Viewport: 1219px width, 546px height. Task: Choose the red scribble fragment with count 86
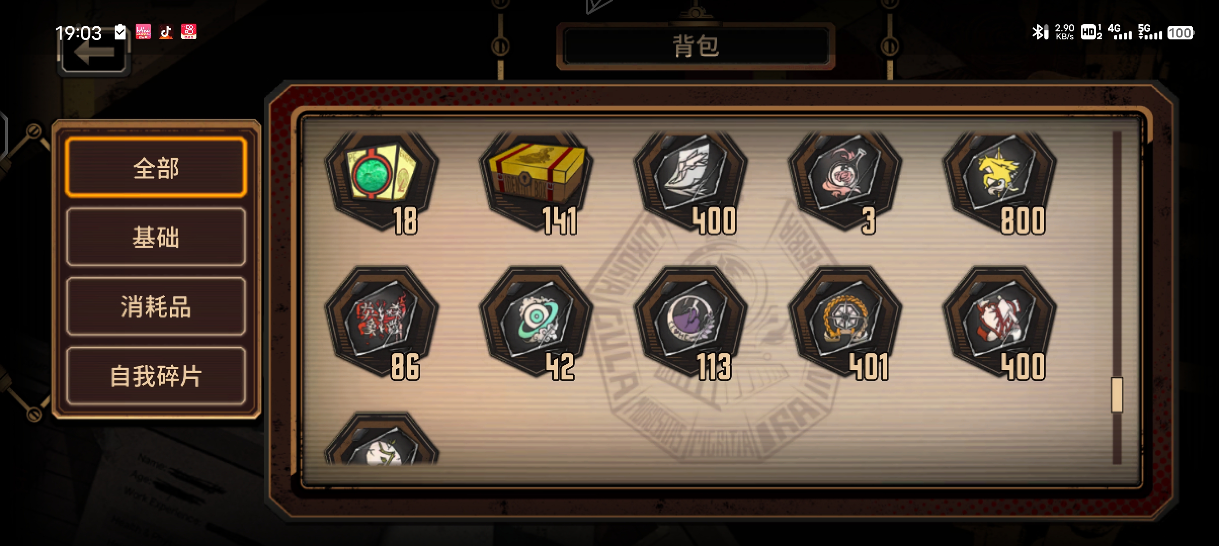382,324
